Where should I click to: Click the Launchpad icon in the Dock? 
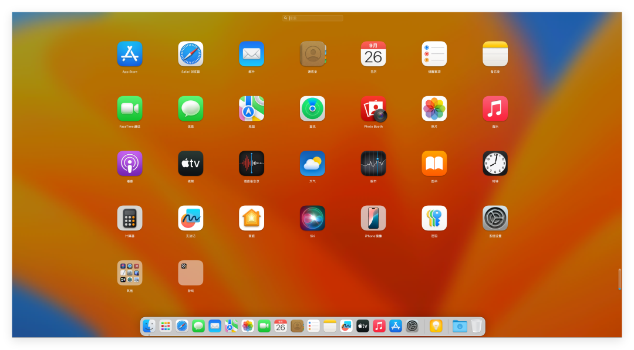(166, 326)
